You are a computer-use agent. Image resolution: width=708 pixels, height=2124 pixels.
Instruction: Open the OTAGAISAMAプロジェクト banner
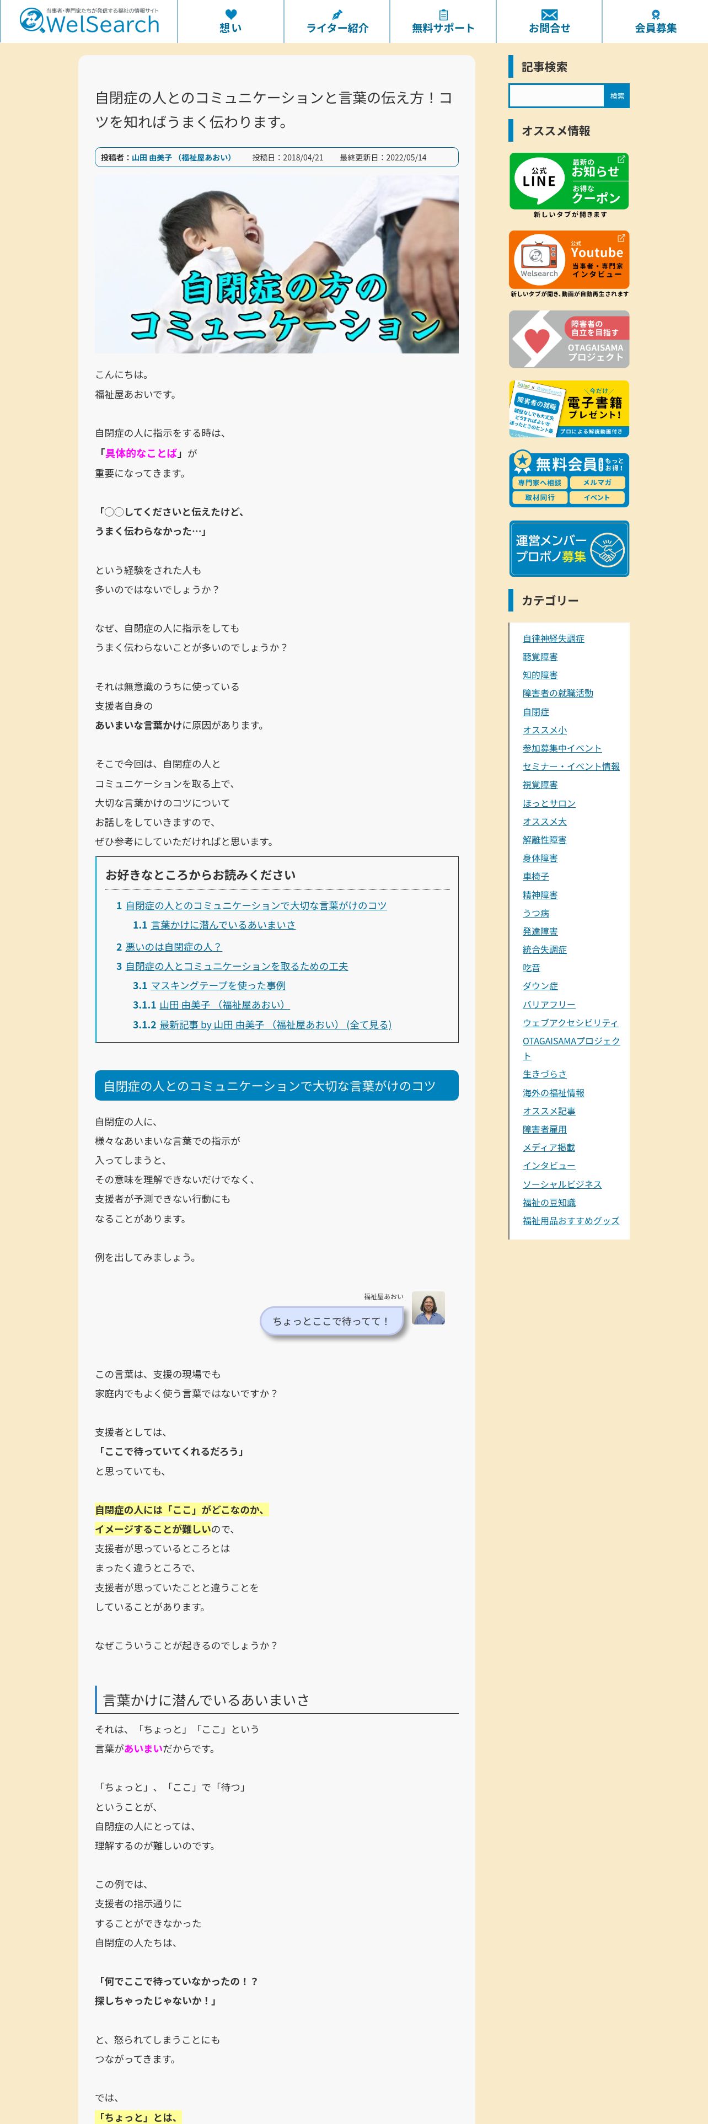point(568,339)
